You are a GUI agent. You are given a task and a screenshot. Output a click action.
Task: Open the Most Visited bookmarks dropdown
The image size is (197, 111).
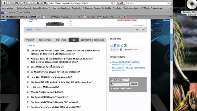point(8,8)
